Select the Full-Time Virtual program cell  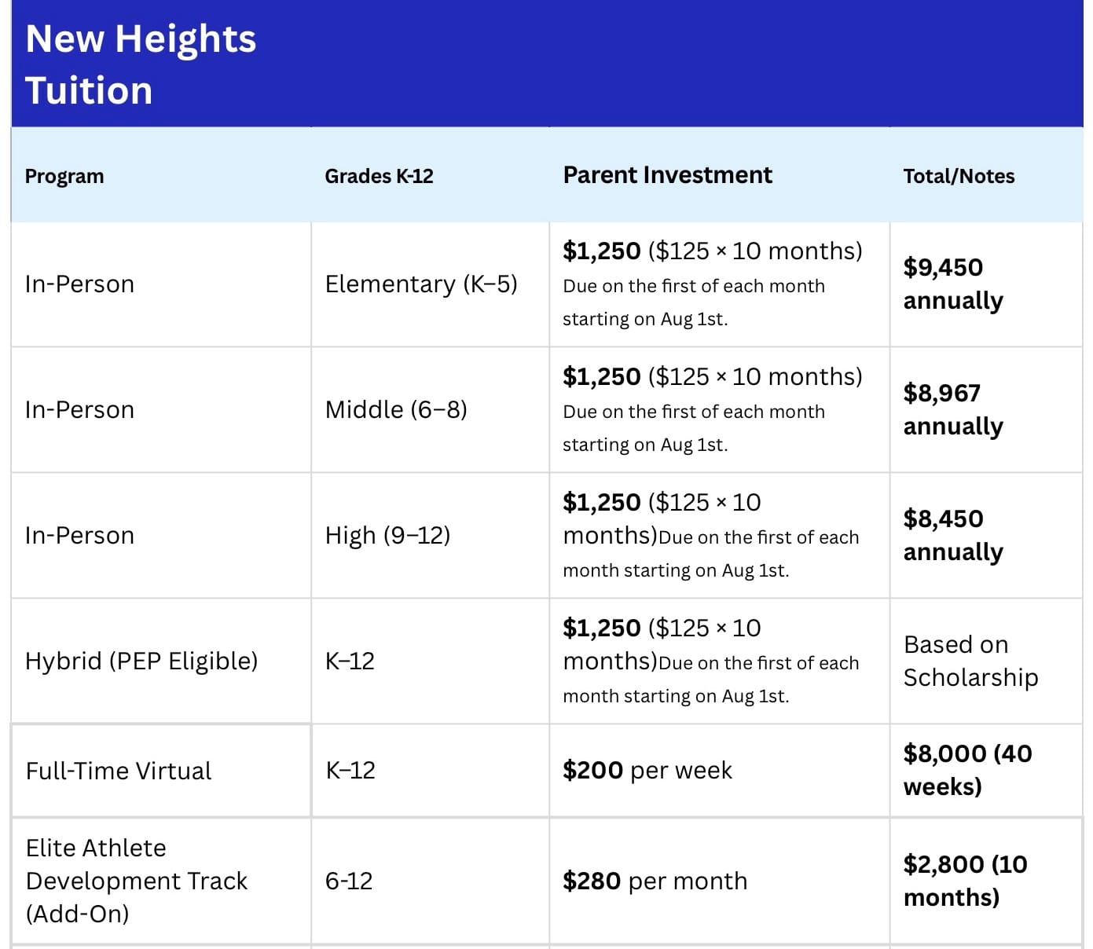[119, 771]
